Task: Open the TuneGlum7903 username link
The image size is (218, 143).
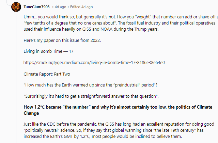Action: click(x=36, y=7)
